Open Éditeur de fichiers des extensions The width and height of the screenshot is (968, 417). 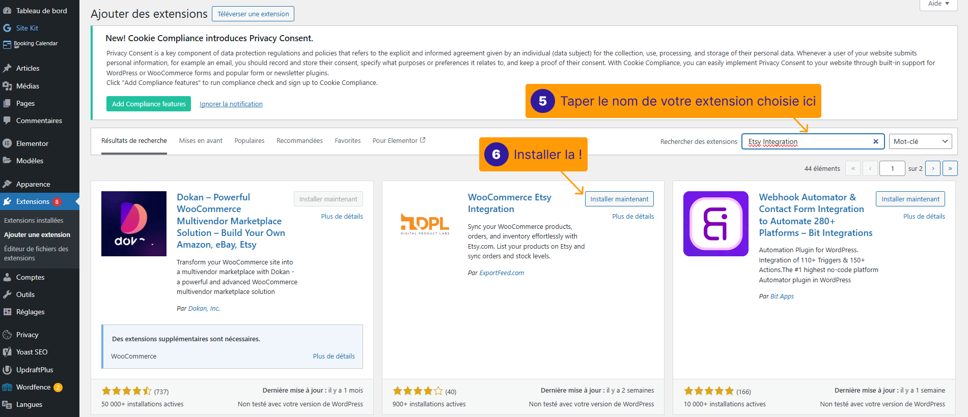(x=36, y=253)
